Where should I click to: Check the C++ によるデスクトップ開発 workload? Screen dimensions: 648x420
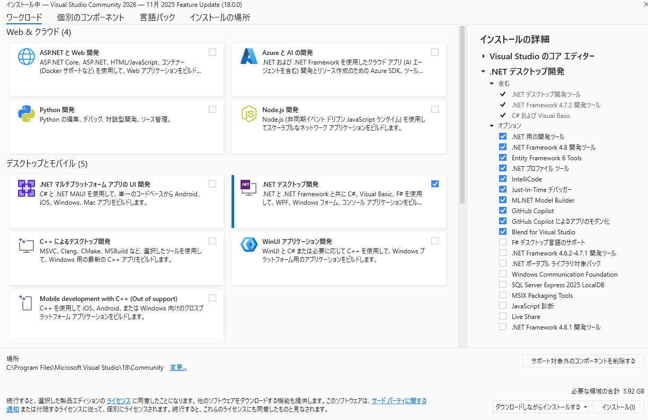212,241
